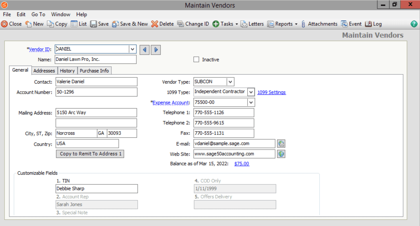Switch to the General tab
This screenshot has width=420, height=226.
pos(20,70)
